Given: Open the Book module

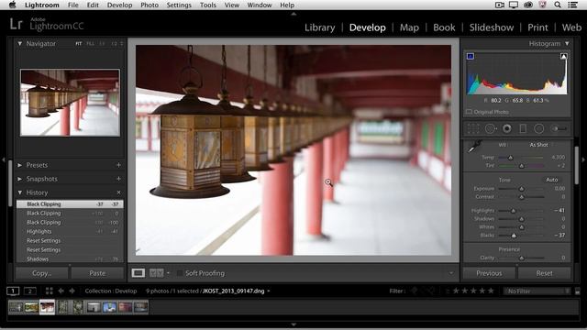Looking at the screenshot, I should (x=444, y=27).
